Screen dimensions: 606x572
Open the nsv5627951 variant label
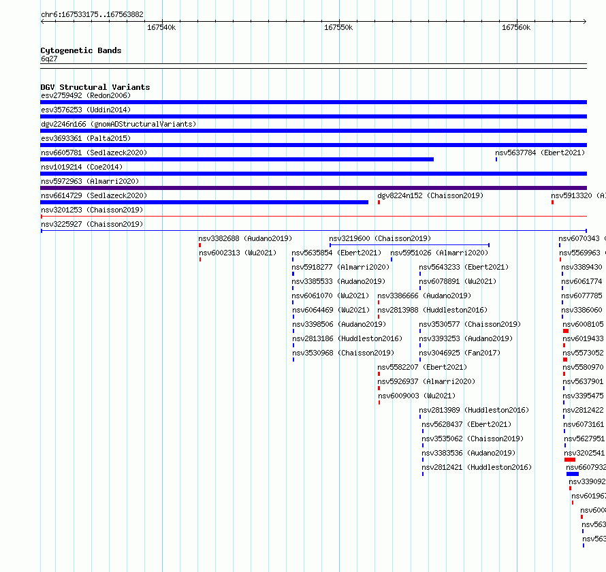click(x=584, y=439)
